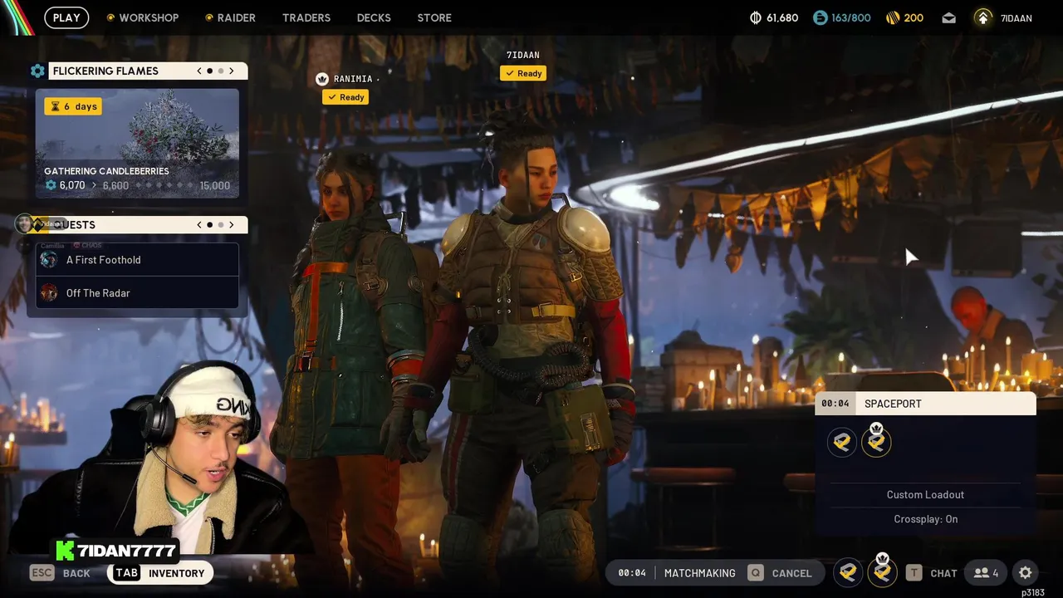Click the streamer avatar next to Quests header
1063x598 pixels.
tap(25, 224)
